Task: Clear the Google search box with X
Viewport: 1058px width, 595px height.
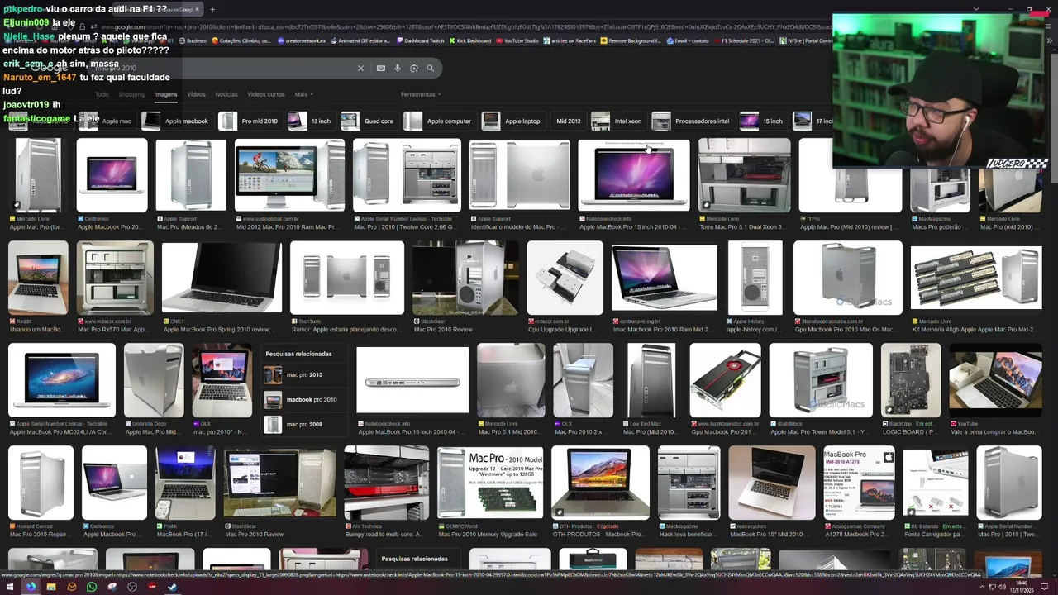Action: click(x=360, y=69)
